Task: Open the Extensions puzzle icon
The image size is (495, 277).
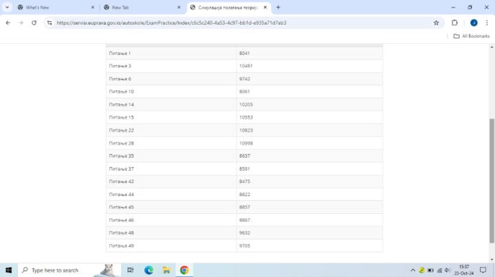Action: [x=454, y=23]
